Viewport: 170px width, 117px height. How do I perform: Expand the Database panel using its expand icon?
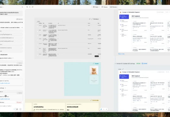tap(92, 19)
